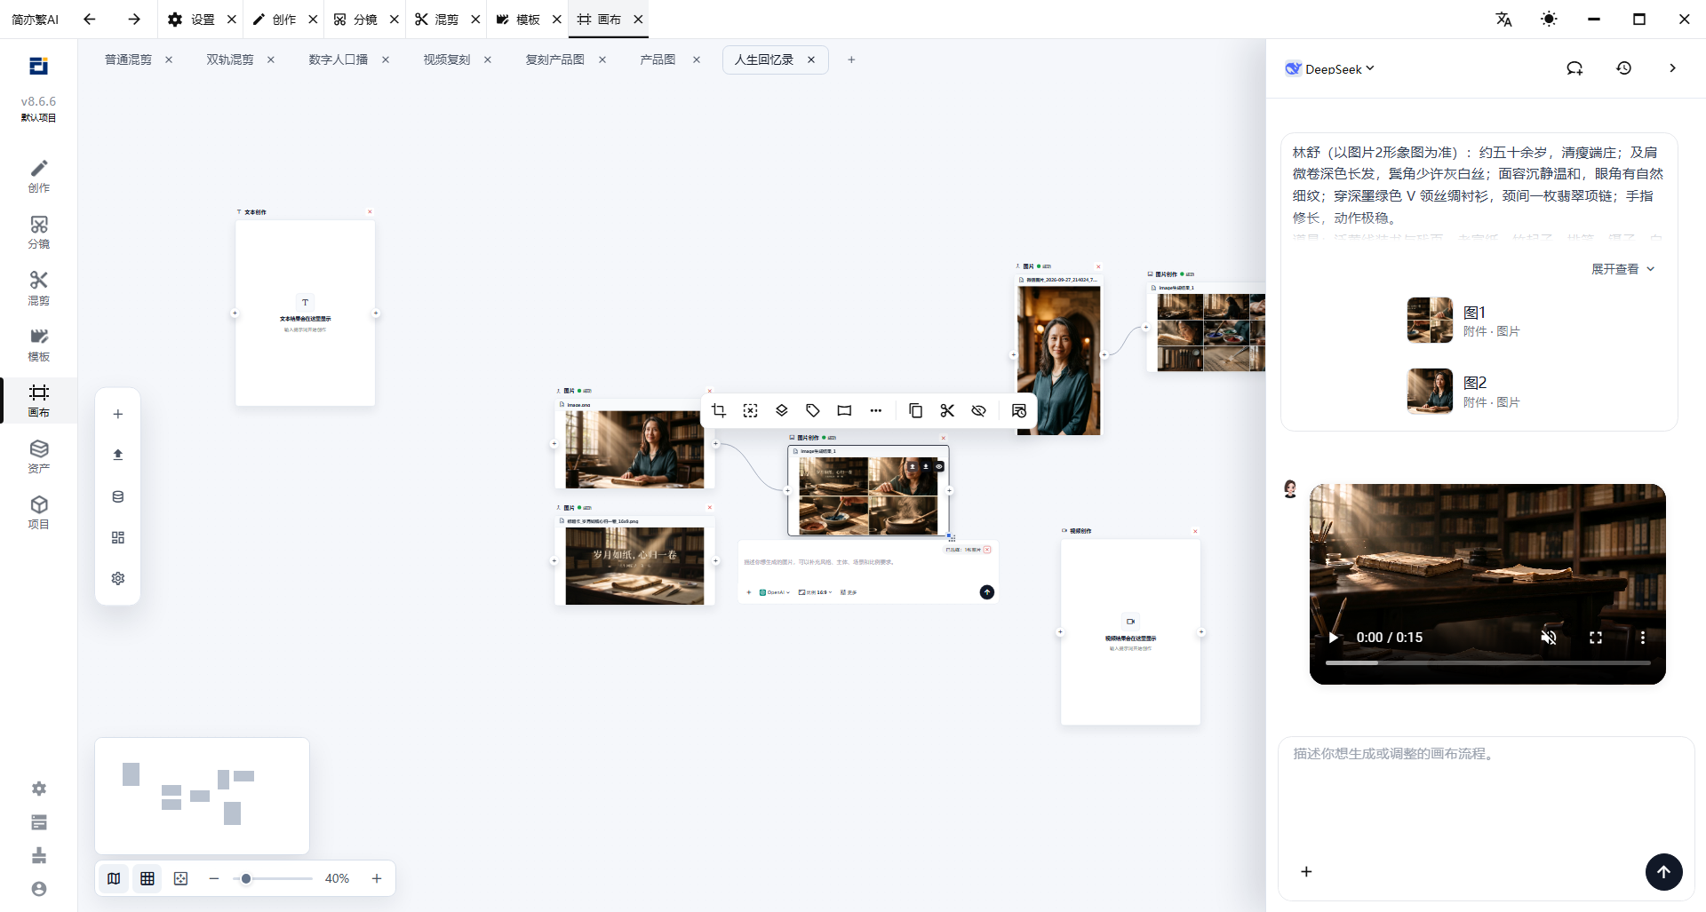The height and width of the screenshot is (912, 1706).
Task: Click the scissors cut icon in floating toolbar
Action: click(x=947, y=410)
